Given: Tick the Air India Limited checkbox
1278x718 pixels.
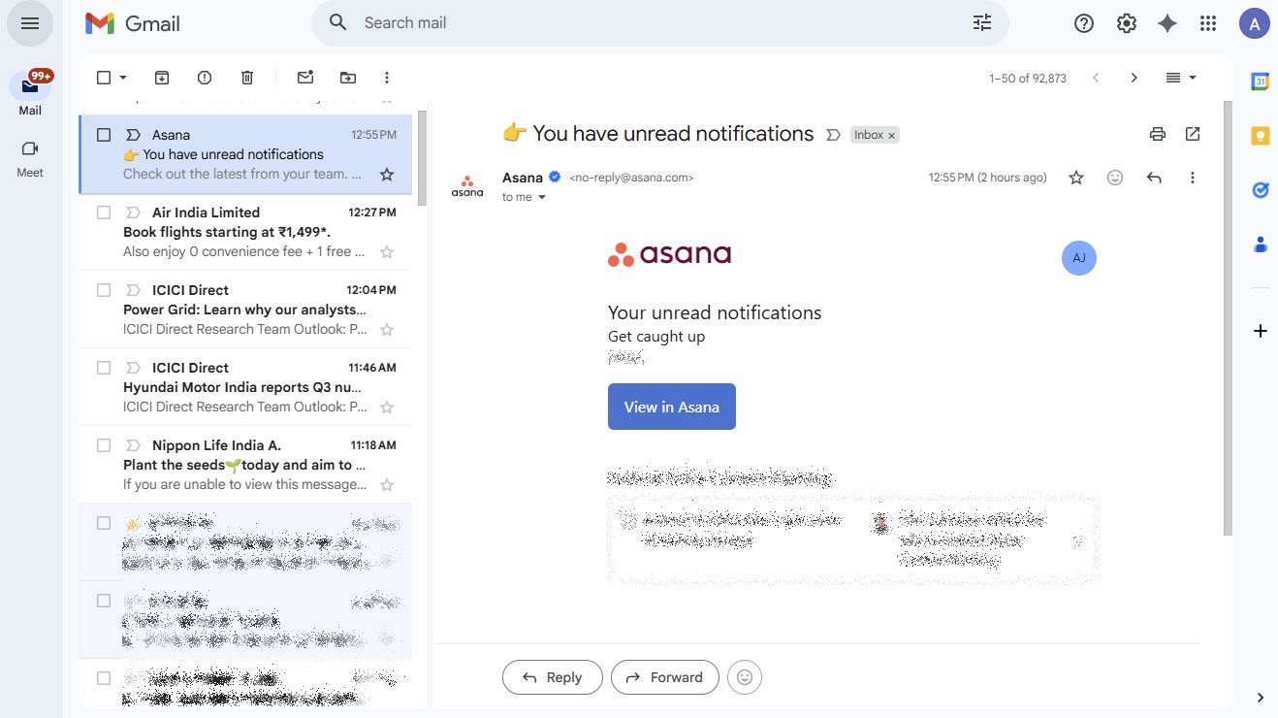Looking at the screenshot, I should pos(104,212).
